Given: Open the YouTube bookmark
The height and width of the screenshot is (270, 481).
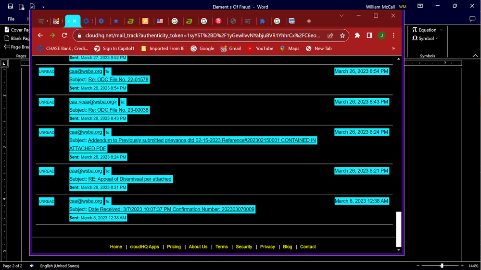Looking at the screenshot, I should point(260,48).
